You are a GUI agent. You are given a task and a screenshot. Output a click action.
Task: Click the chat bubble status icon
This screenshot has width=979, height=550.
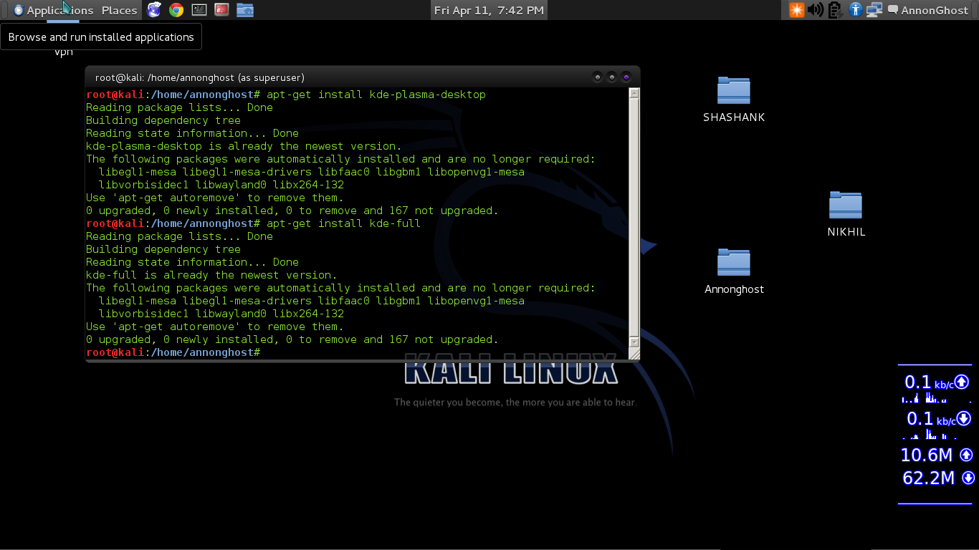point(893,10)
